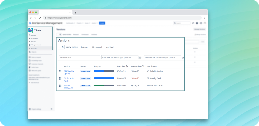The width and height of the screenshot is (259, 126).
Task: Filter by Unreleased in sharp Versions panel
Action: coord(97,47)
